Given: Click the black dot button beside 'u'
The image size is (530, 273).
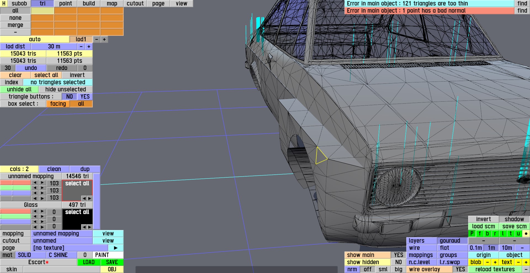Looking at the screenshot, I should pos(526,234).
